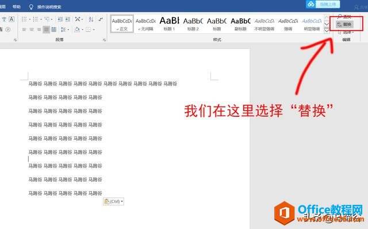Click the Replace (替换) button
The width and height of the screenshot is (368, 229).
pyautogui.click(x=344, y=24)
